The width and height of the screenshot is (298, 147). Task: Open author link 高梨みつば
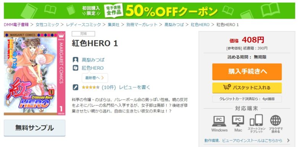pos(93,60)
